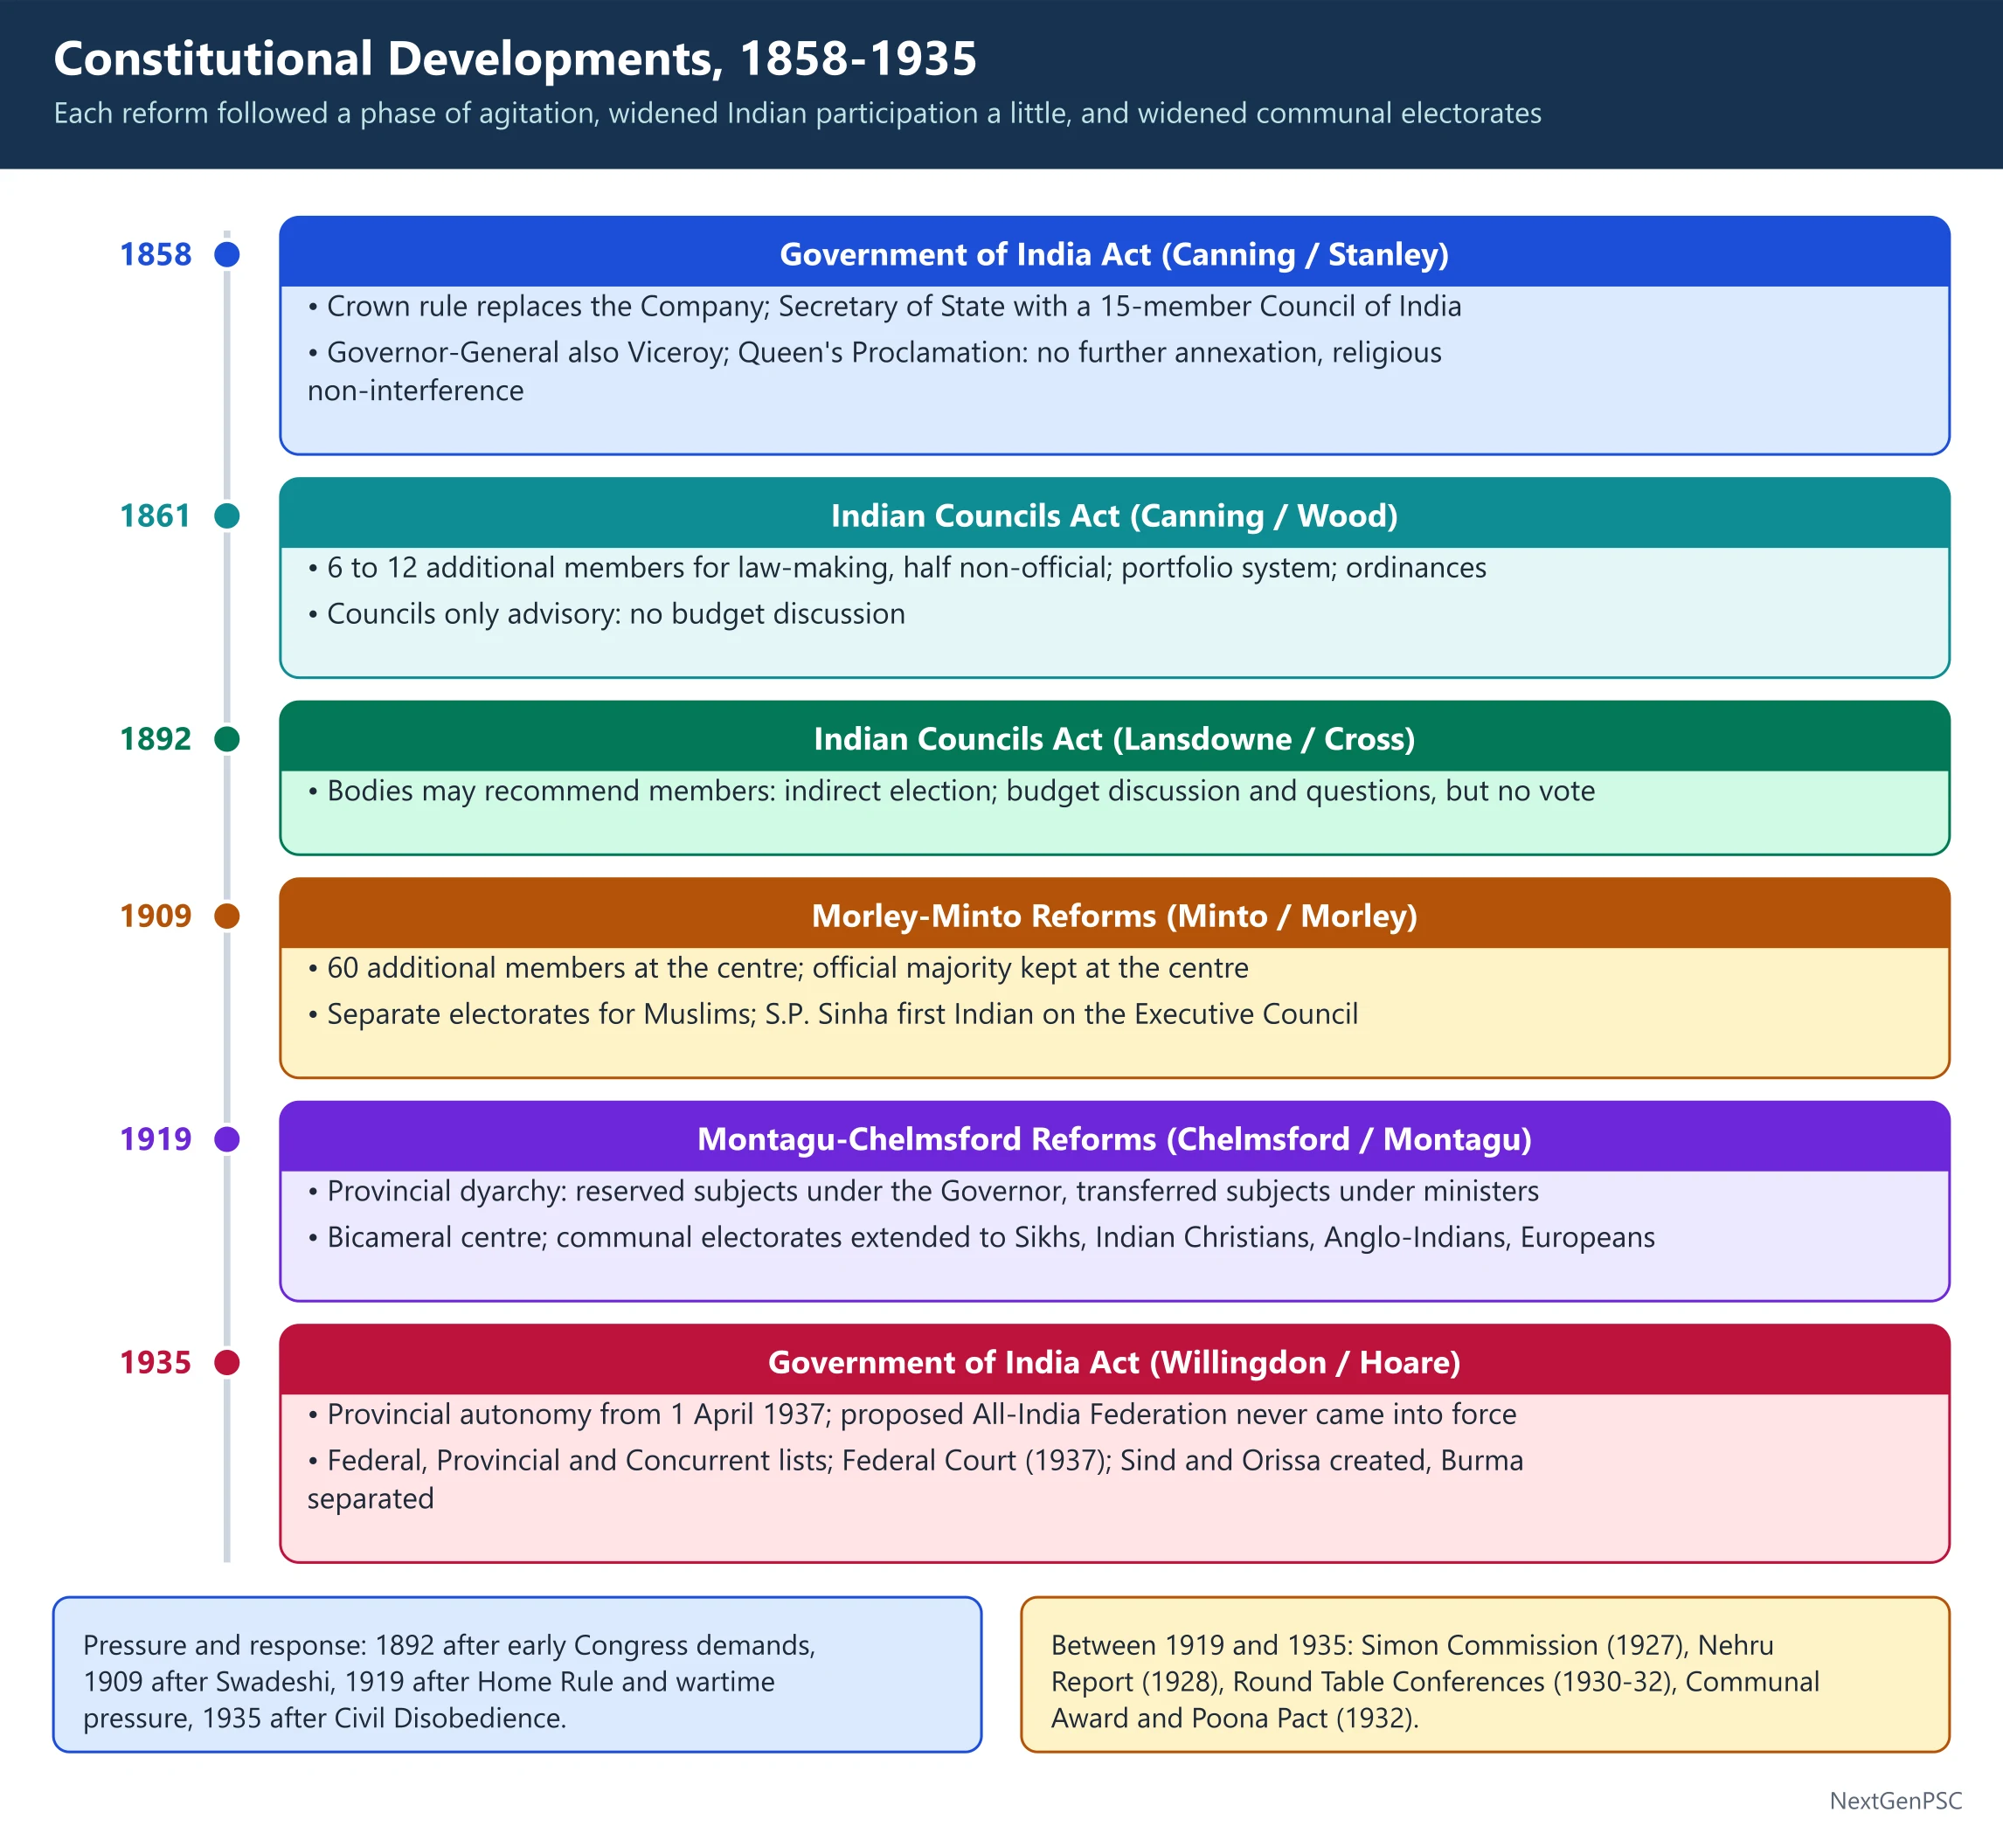2003x1833 pixels.
Task: Click the Montagu-Chelmsford Reforms header
Action: (x=1115, y=1138)
